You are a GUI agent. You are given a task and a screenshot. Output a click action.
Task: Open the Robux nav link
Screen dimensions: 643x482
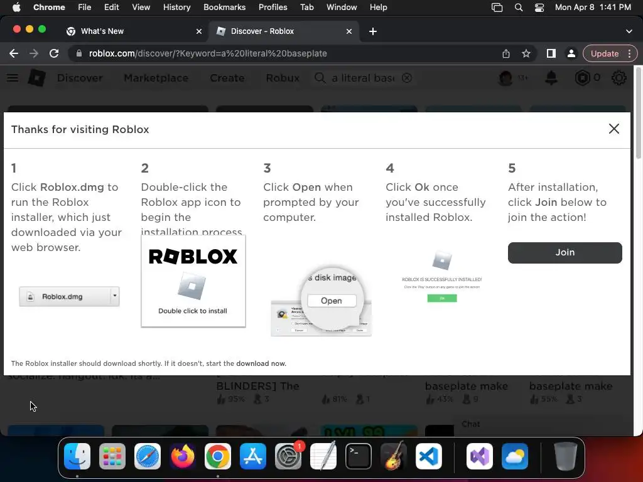(283, 78)
